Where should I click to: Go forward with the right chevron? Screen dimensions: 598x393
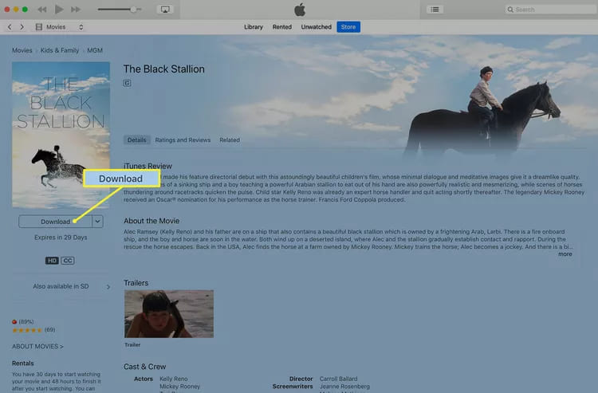pyautogui.click(x=22, y=27)
